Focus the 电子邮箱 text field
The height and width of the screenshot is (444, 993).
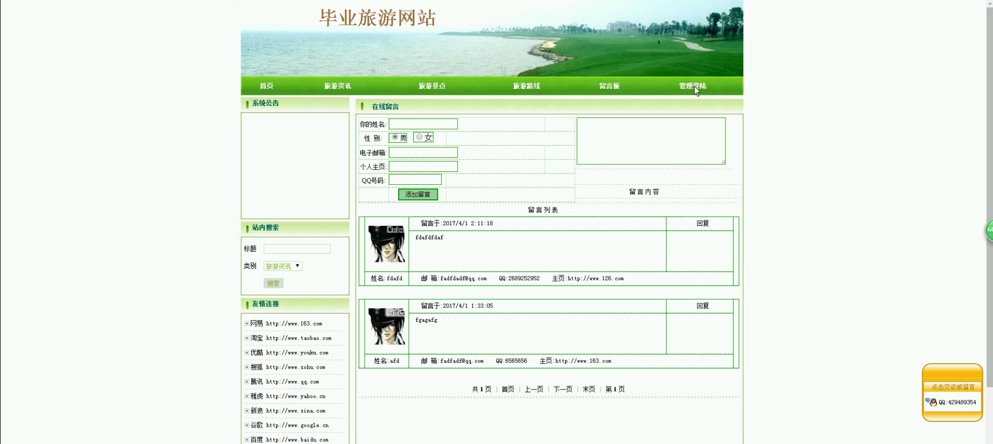tap(423, 152)
